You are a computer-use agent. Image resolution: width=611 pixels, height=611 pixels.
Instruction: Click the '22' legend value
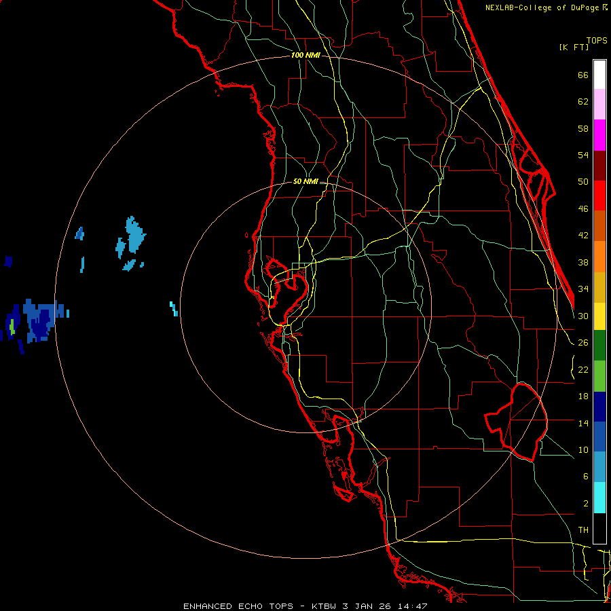(x=583, y=369)
